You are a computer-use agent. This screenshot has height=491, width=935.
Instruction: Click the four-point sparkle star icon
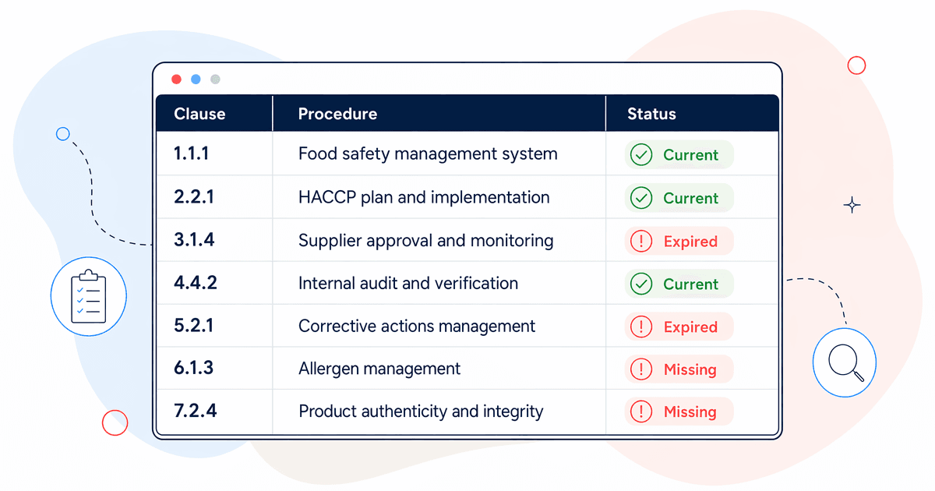(x=852, y=206)
